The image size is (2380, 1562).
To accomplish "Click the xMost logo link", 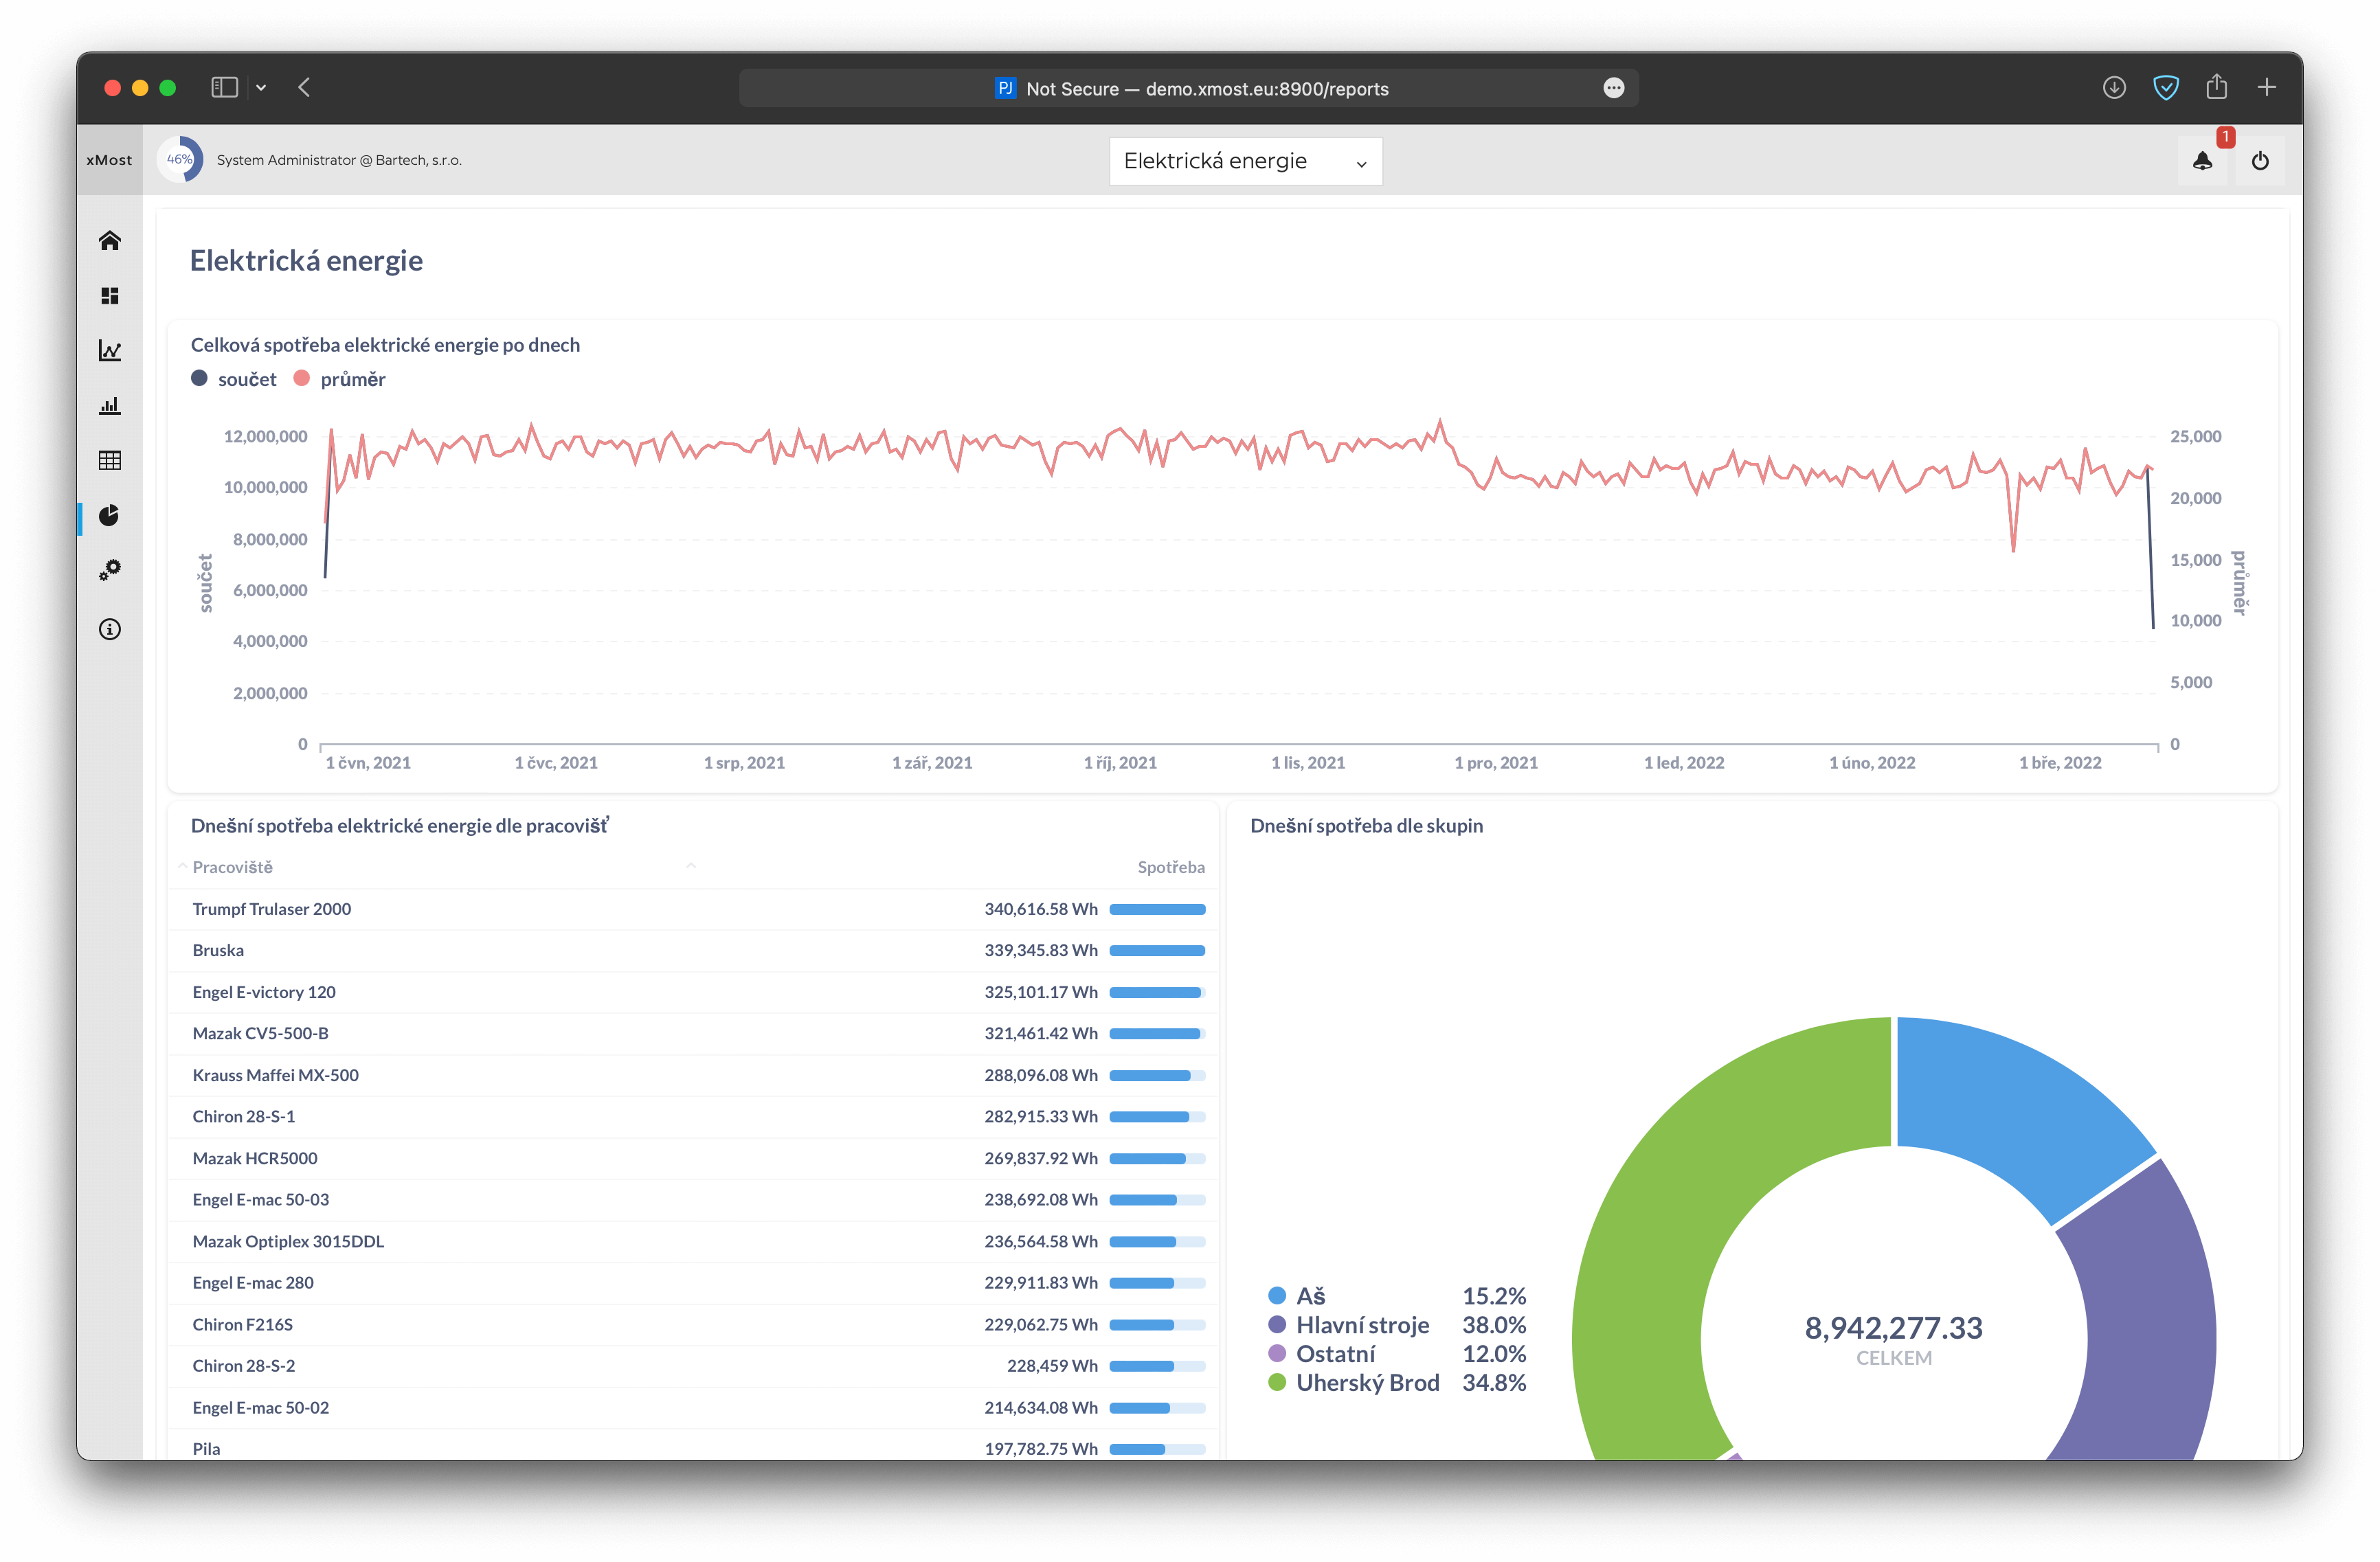I will tap(109, 160).
